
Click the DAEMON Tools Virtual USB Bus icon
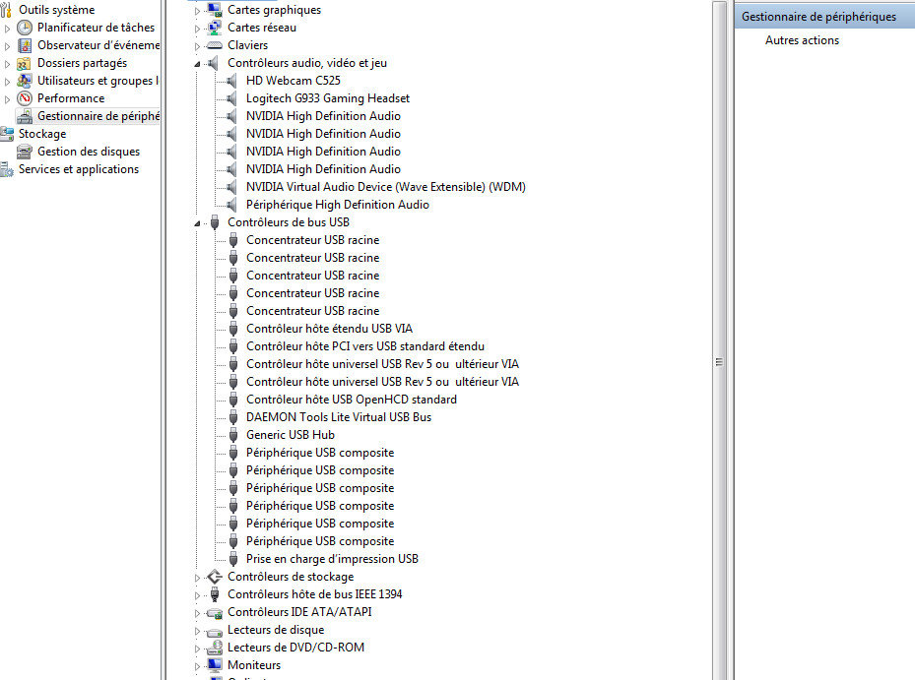(x=233, y=417)
